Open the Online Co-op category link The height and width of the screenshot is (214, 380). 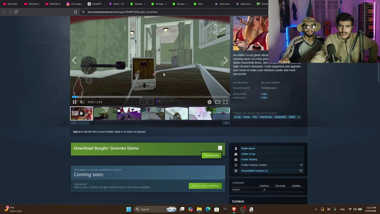248,154
